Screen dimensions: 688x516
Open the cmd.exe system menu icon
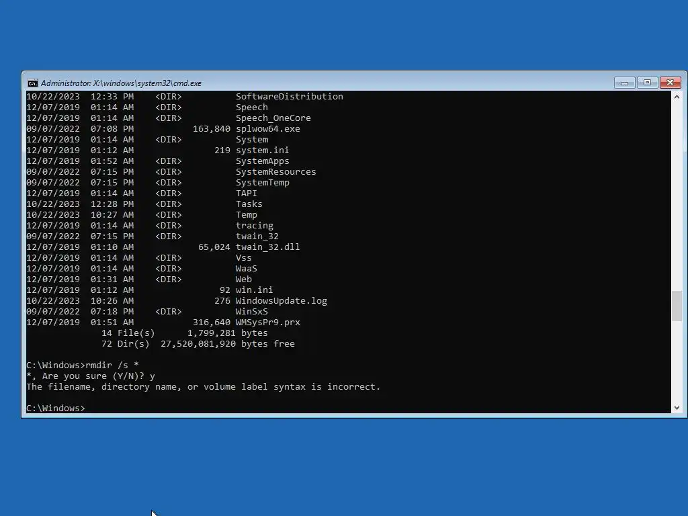pos(32,83)
